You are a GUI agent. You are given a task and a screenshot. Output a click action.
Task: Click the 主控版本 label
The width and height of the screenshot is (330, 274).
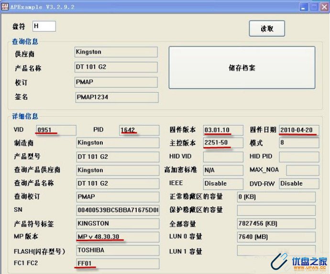[x=183, y=143]
